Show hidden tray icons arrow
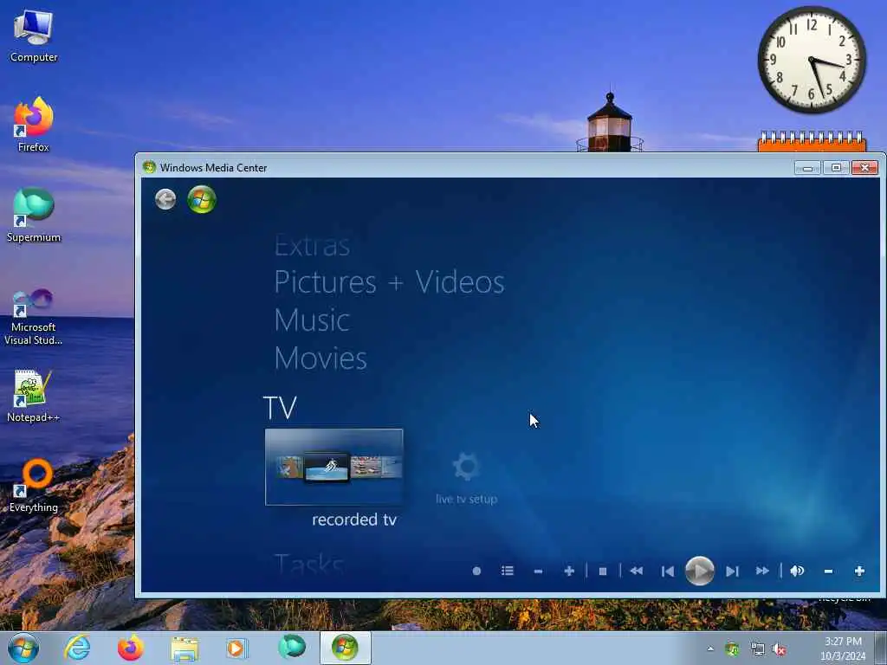 pyautogui.click(x=710, y=649)
